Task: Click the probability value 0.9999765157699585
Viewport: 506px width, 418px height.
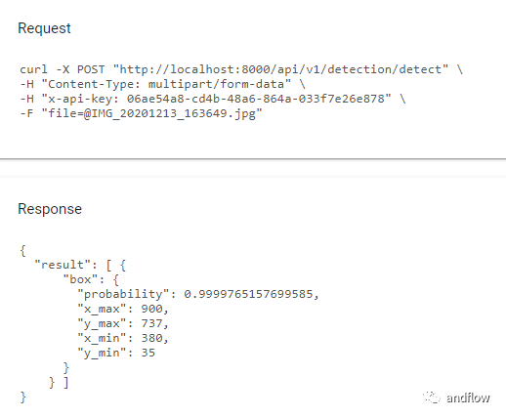Action: (x=248, y=294)
